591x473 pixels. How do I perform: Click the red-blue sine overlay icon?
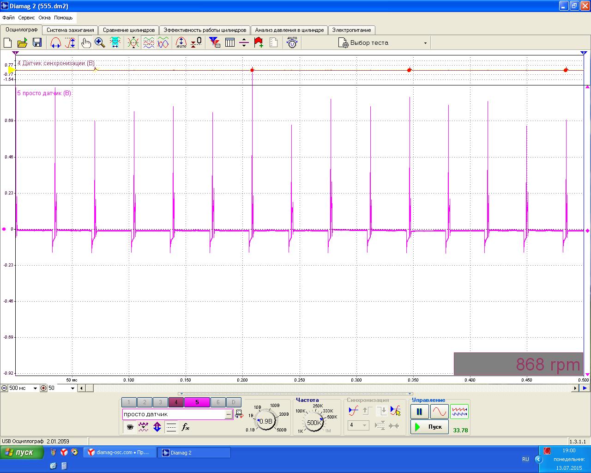(163, 43)
